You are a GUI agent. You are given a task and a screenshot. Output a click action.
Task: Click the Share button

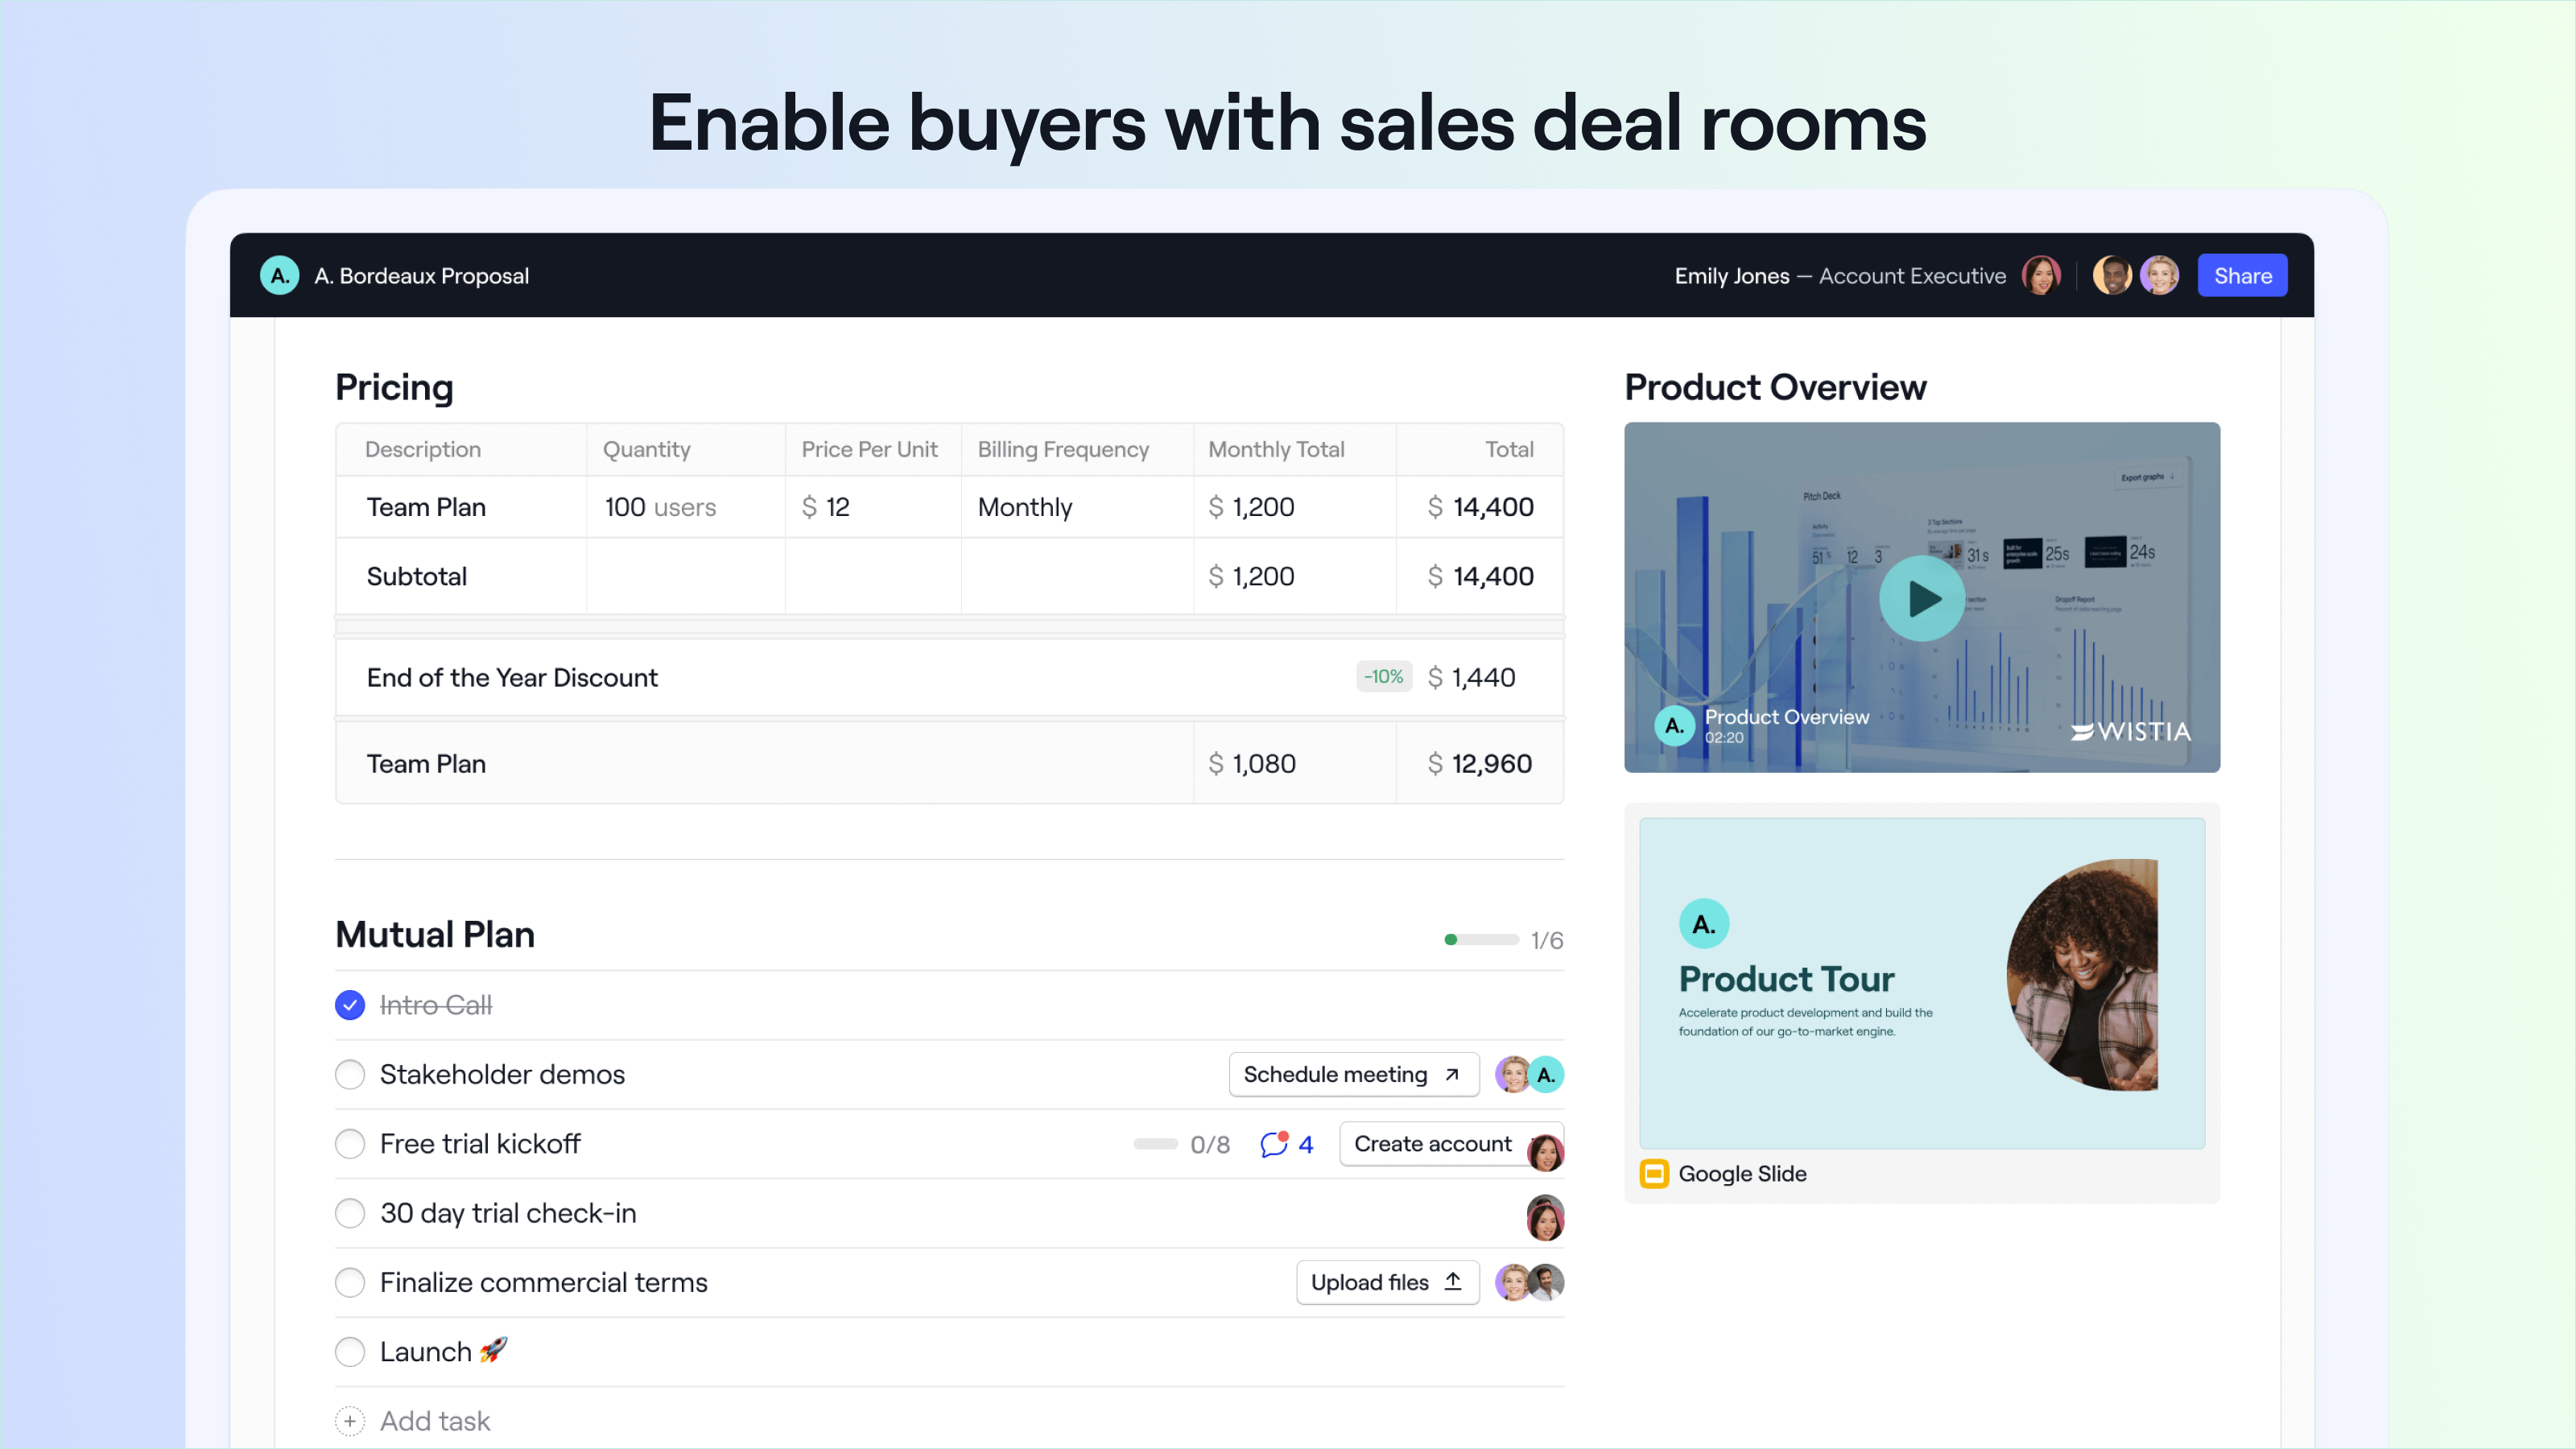tap(2241, 275)
